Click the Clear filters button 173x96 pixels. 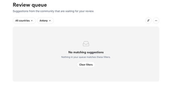[x=86, y=65]
